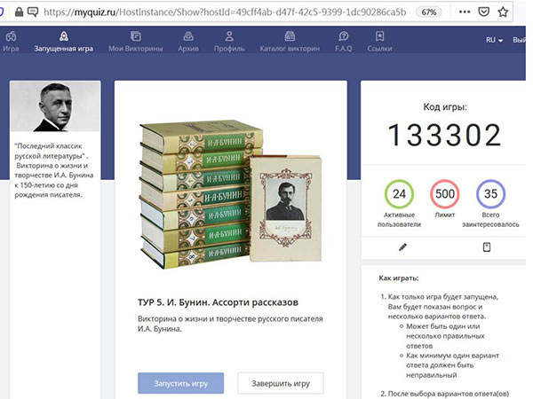
Task: Open the F.A.Q help icon
Action: pos(343,36)
